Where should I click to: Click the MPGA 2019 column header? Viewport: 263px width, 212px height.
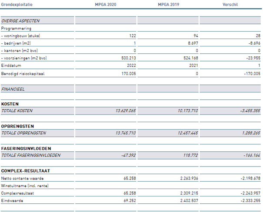pyautogui.click(x=168, y=4)
